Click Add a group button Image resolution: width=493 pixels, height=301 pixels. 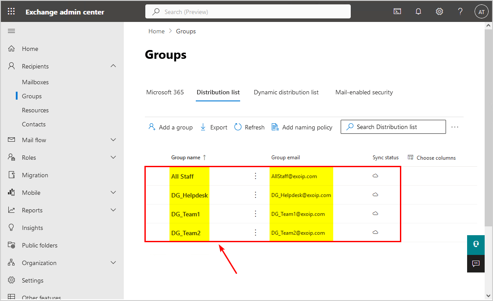[x=171, y=127]
